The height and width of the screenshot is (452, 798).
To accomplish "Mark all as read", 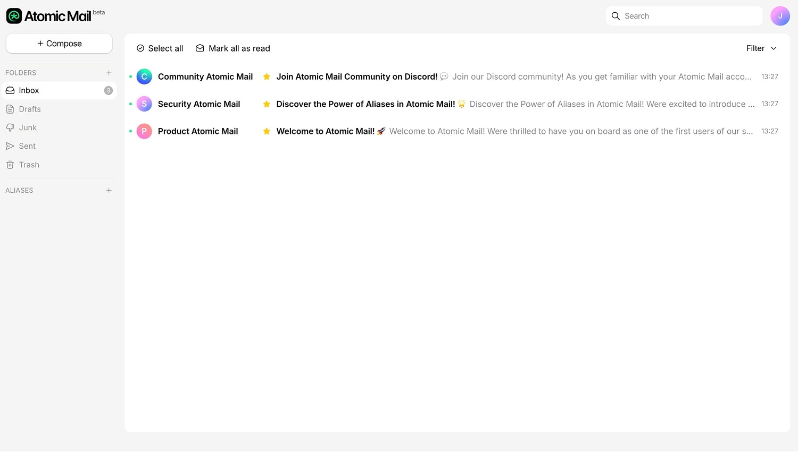I will point(233,48).
